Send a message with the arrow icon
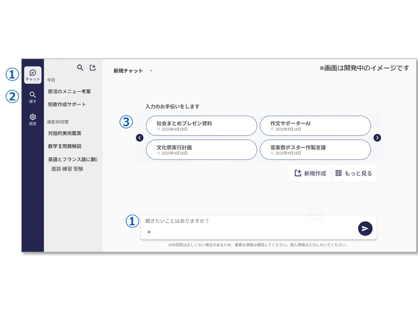The width and height of the screenshot is (418, 314). click(x=366, y=228)
